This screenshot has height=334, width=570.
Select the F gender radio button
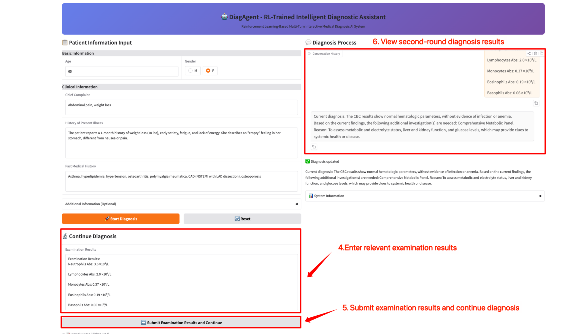click(x=208, y=71)
